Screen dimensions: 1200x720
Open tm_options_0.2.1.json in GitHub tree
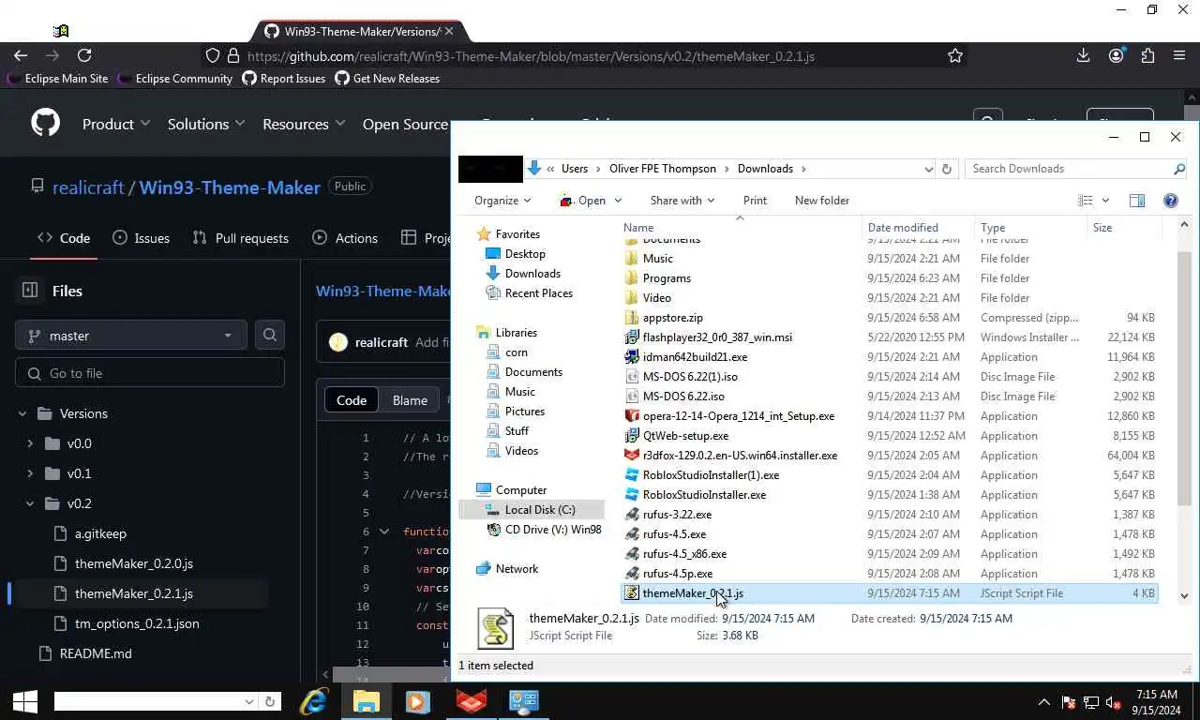137,623
